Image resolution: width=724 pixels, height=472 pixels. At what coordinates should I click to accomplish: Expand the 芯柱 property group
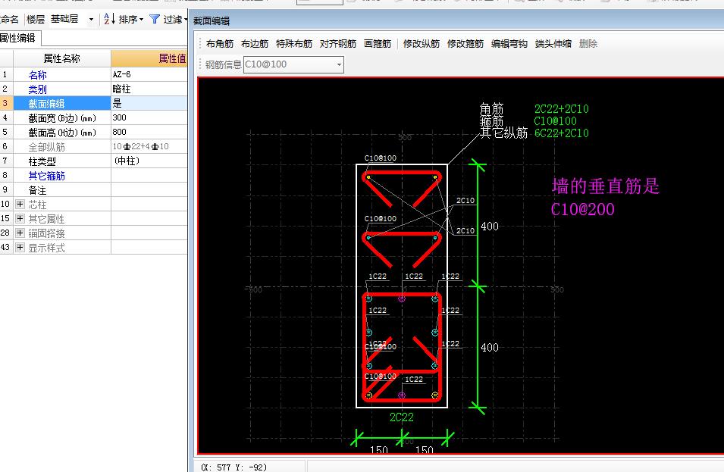pyautogui.click(x=20, y=204)
